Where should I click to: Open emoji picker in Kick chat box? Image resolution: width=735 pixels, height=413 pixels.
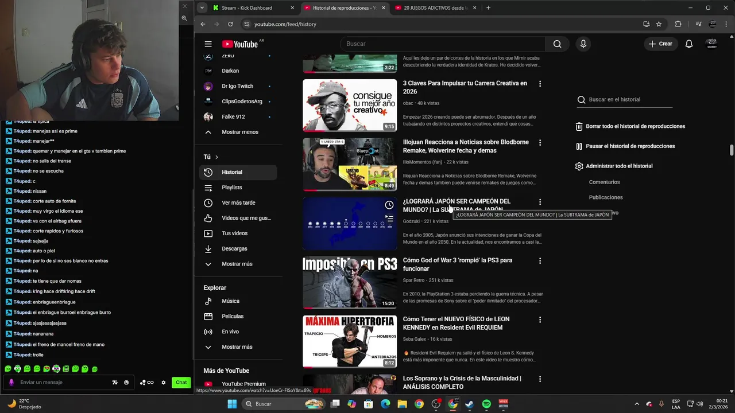click(126, 383)
